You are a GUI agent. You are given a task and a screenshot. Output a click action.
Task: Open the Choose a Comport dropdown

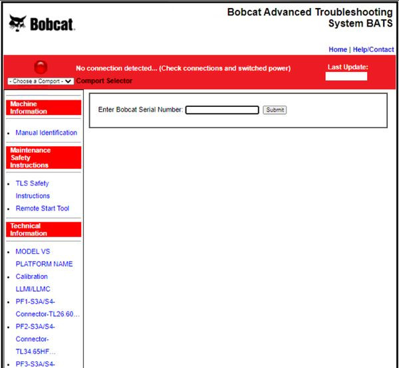(x=41, y=81)
